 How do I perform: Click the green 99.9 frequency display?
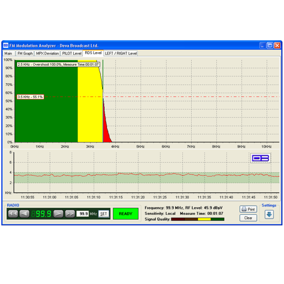click(x=42, y=214)
